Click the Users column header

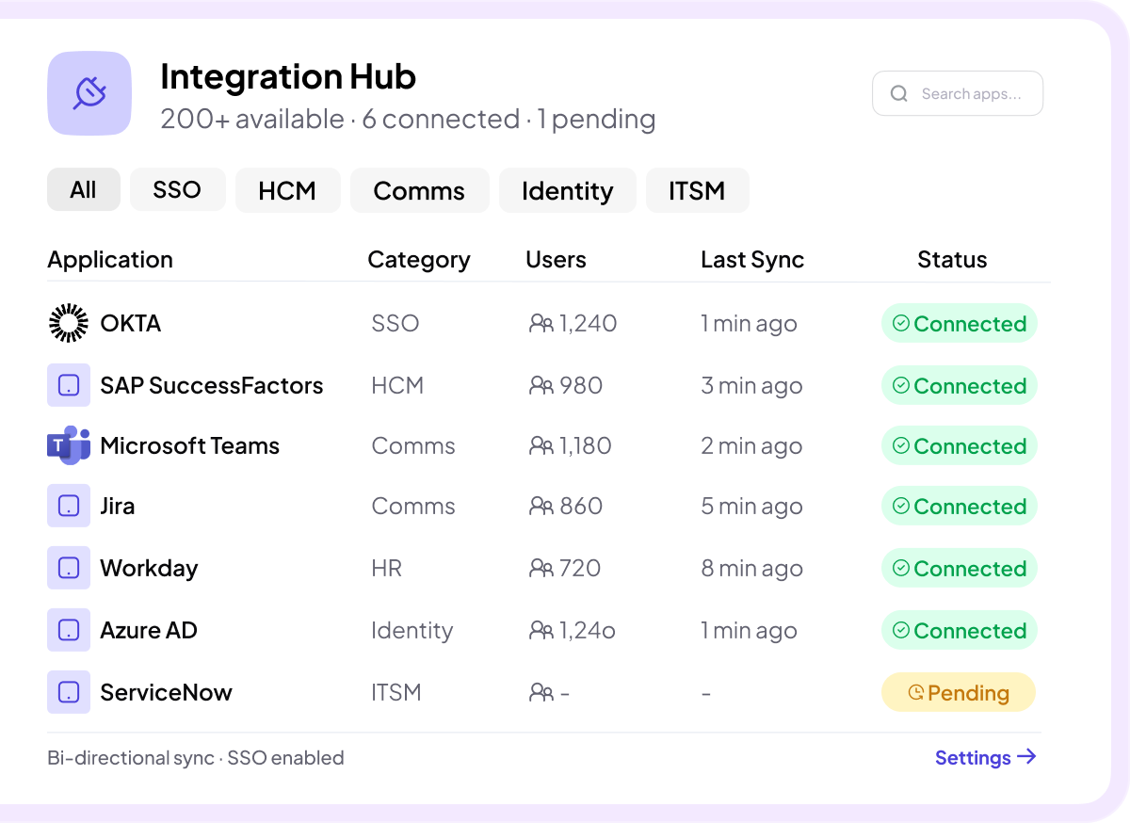click(556, 260)
